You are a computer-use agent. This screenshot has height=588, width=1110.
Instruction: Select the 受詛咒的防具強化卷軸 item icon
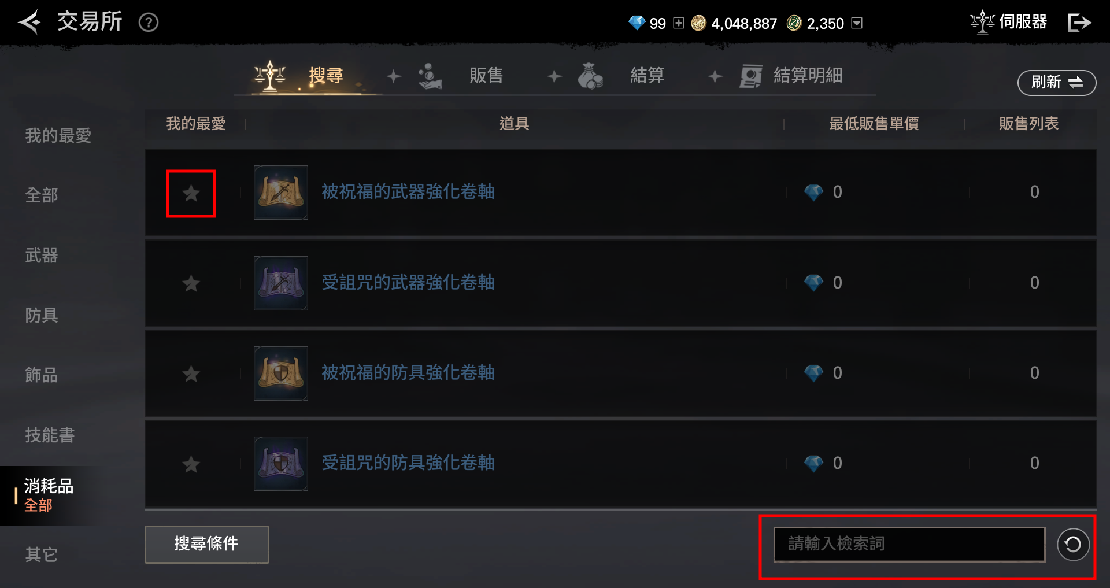tap(281, 464)
